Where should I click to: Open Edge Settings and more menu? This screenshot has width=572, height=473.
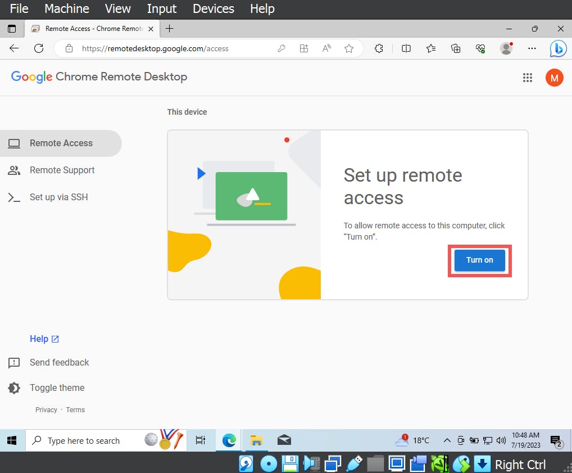532,48
